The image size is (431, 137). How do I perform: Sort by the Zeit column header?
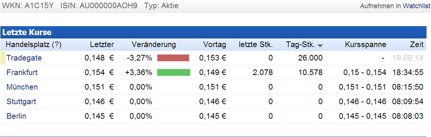click(x=417, y=45)
